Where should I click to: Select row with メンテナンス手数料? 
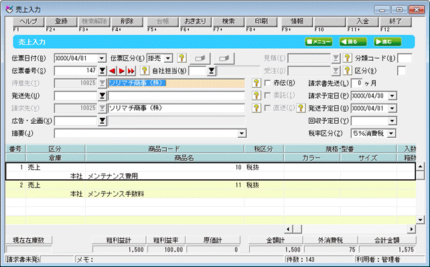click(x=210, y=189)
